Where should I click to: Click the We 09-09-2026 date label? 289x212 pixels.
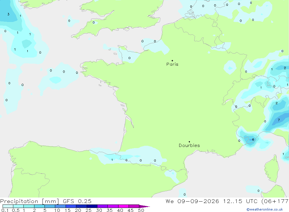tap(192, 201)
